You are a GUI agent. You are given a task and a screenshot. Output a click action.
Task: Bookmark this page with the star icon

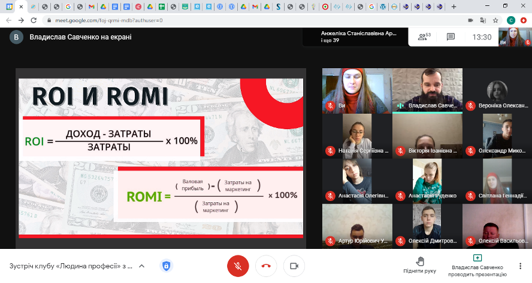495,20
